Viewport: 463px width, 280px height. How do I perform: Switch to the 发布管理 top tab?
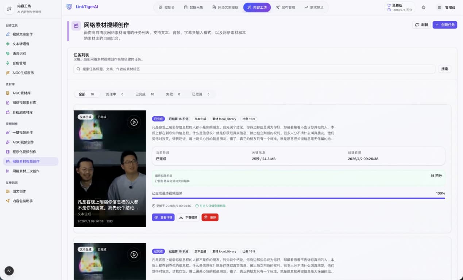tap(285, 7)
